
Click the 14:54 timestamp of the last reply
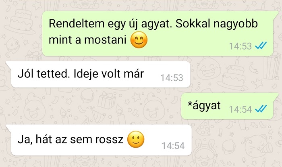click(x=173, y=146)
